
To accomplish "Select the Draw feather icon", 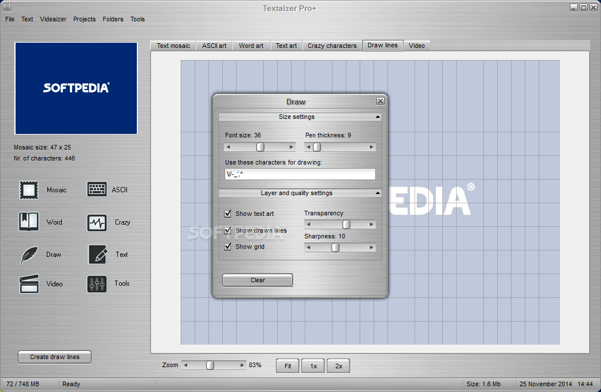I will (x=29, y=255).
